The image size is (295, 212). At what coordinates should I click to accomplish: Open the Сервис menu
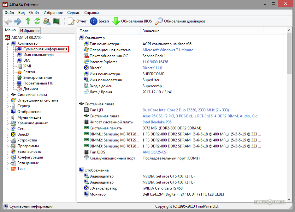(x=73, y=13)
